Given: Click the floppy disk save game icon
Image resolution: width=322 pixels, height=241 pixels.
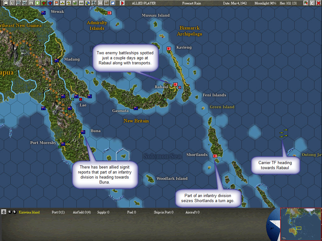Looking at the screenshot, I should pyautogui.click(x=6, y=3).
